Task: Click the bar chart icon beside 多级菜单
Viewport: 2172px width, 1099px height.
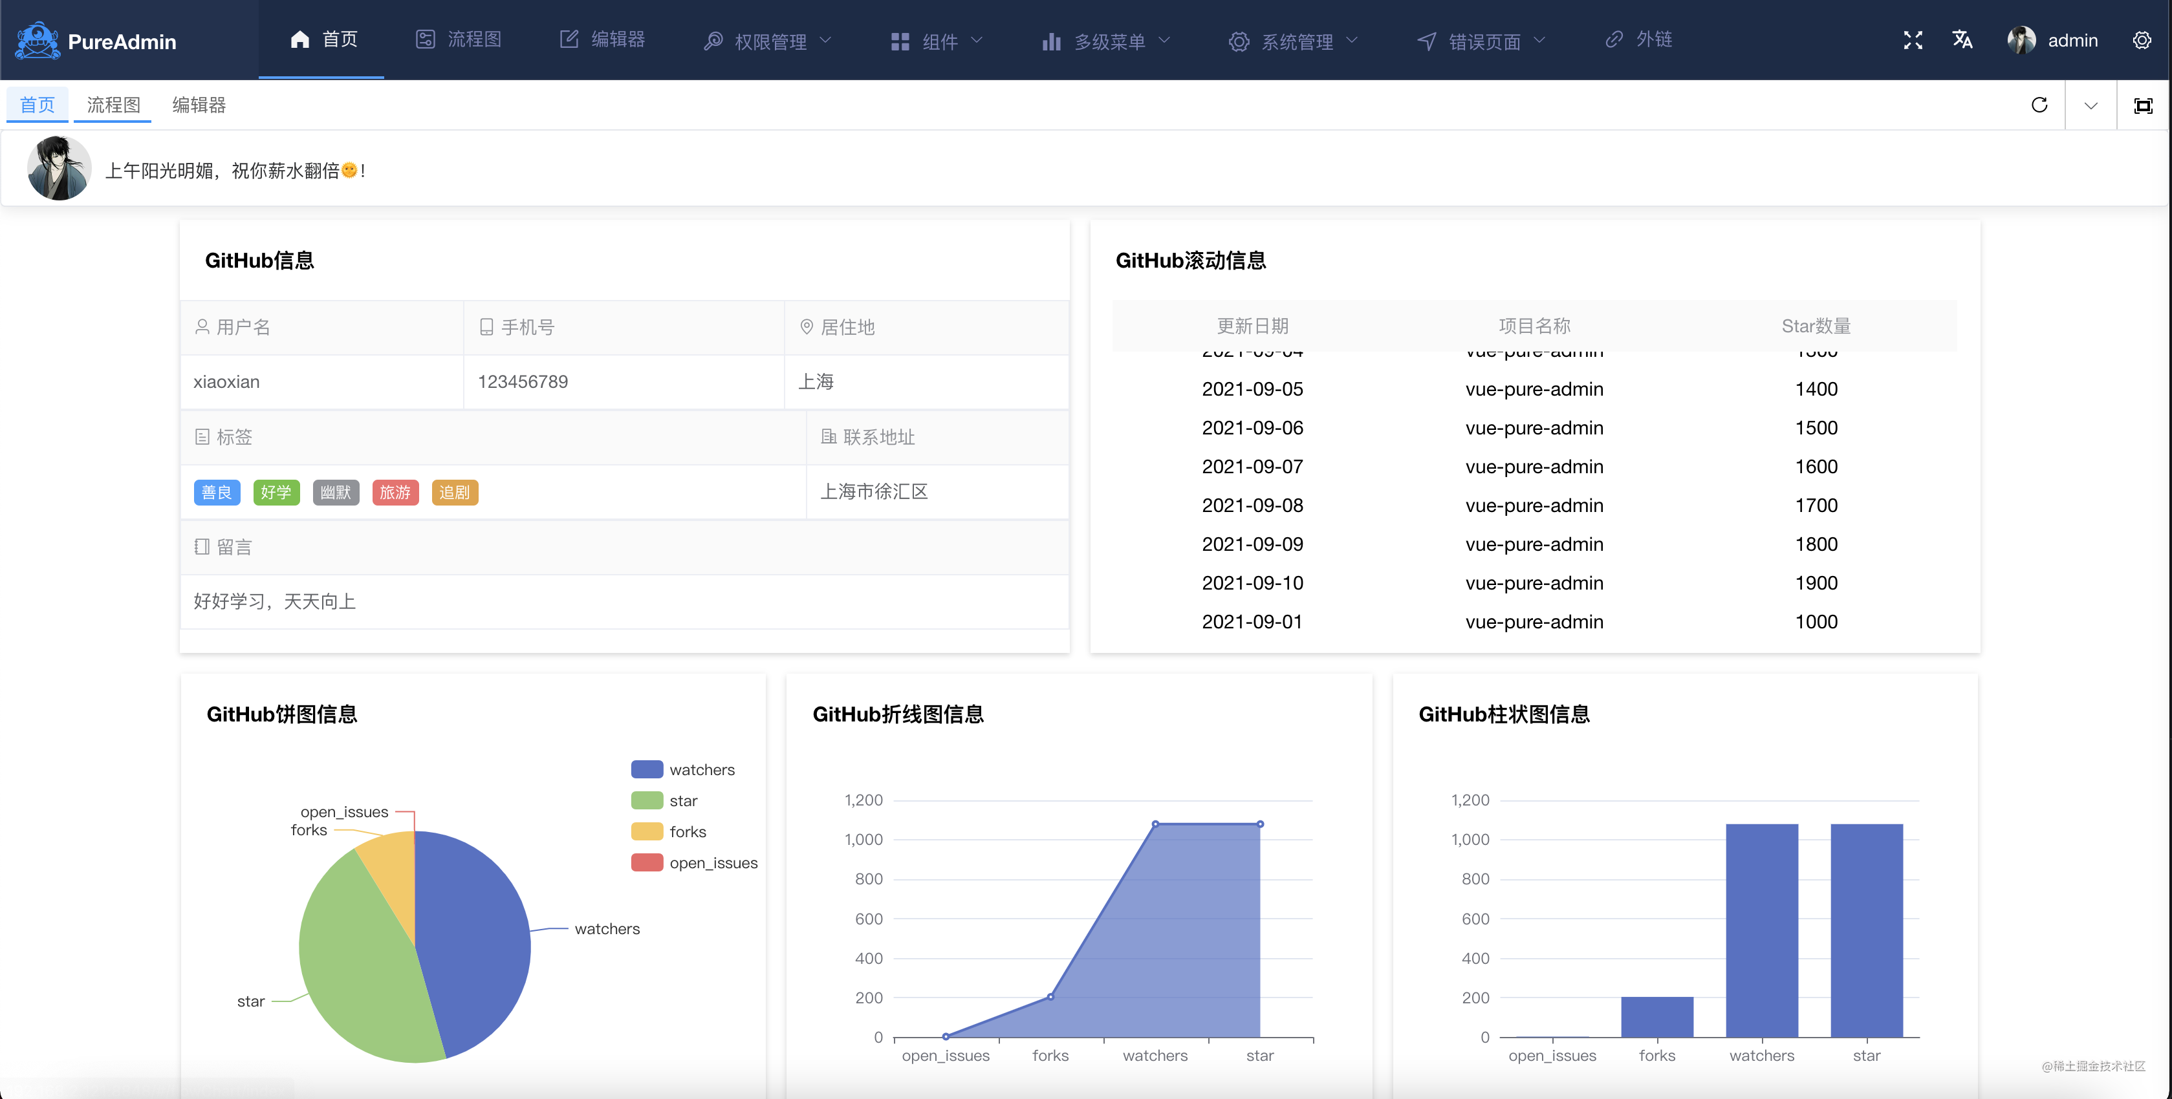Action: click(x=1052, y=41)
